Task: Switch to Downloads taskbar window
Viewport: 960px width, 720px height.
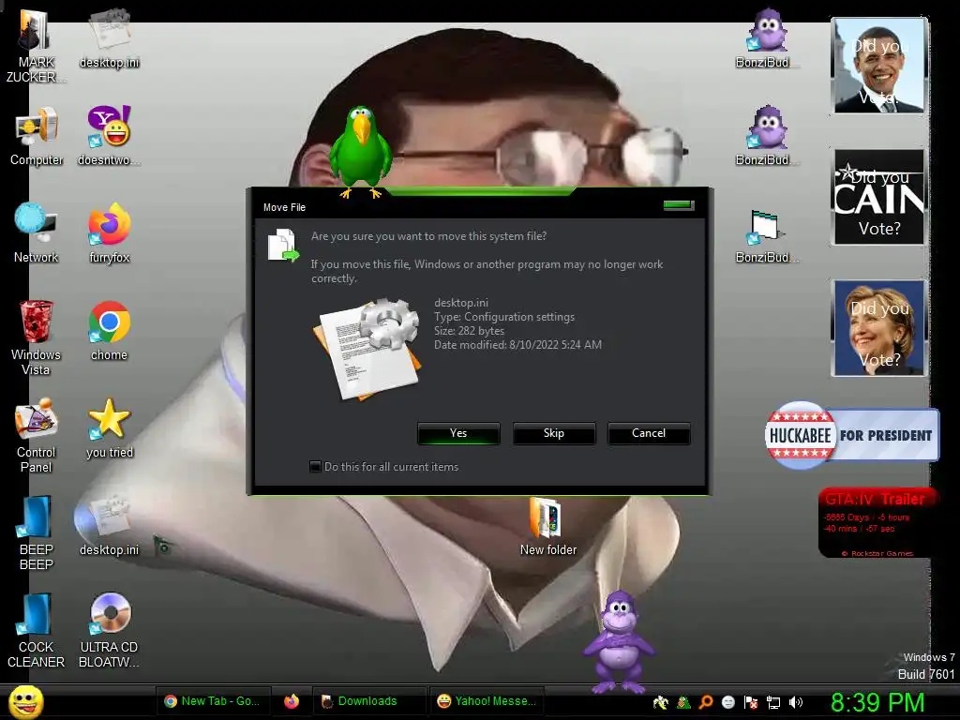Action: [368, 701]
